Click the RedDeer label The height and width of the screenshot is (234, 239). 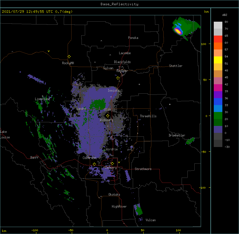[x=122, y=71]
